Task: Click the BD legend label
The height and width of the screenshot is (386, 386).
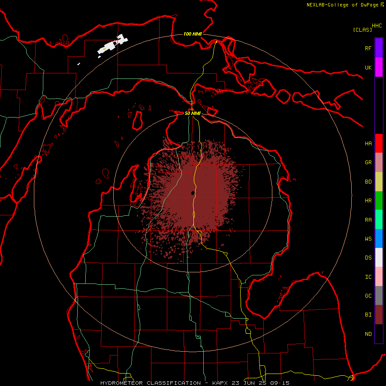Action: [x=368, y=182]
